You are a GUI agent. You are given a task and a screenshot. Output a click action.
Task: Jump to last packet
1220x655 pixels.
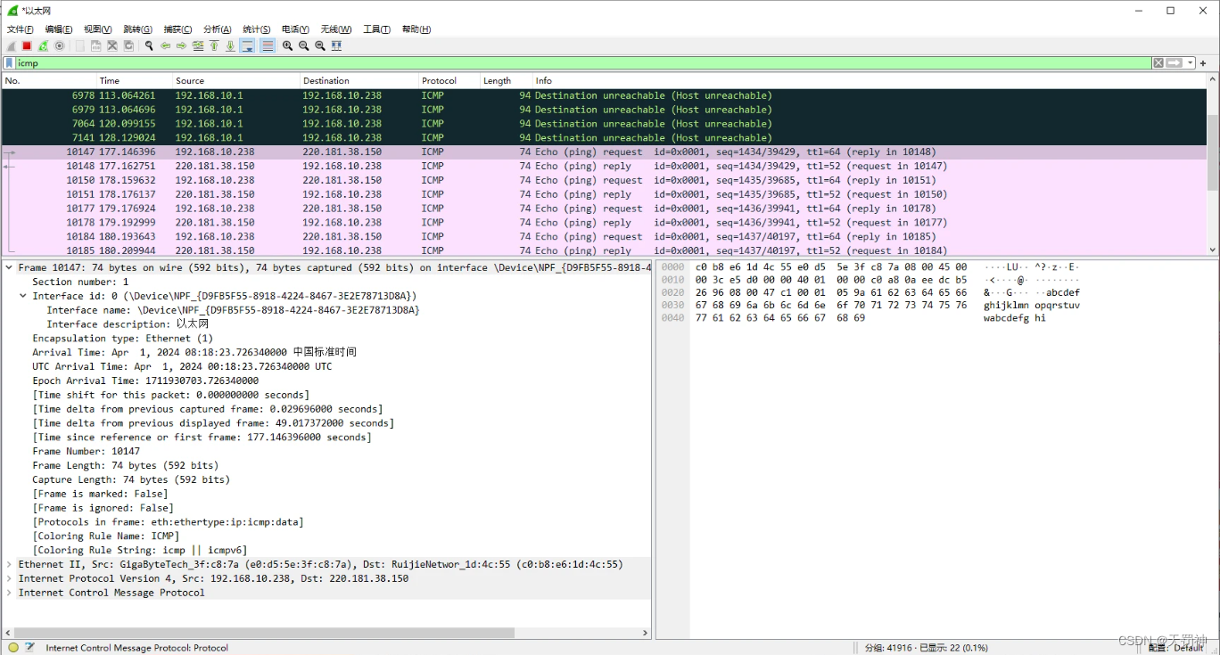click(x=230, y=45)
